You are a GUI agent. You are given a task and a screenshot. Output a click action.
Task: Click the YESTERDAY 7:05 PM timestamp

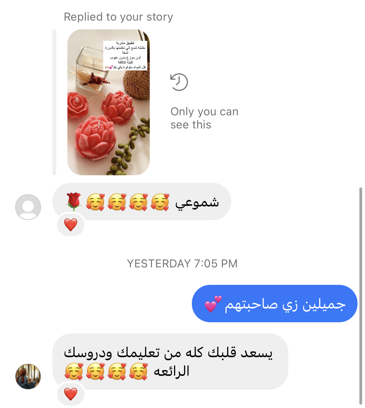182,264
